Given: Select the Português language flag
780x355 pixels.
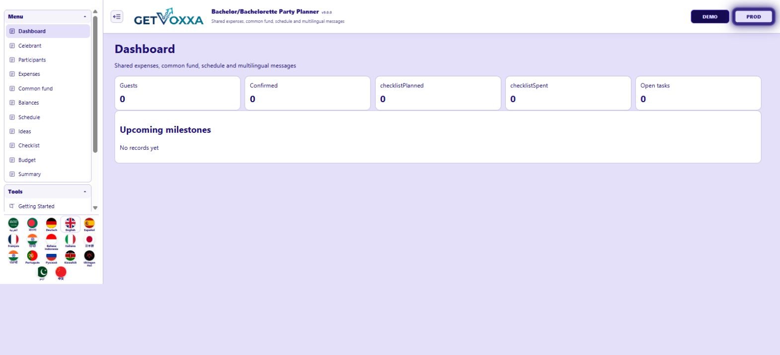Looking at the screenshot, I should coord(32,257).
